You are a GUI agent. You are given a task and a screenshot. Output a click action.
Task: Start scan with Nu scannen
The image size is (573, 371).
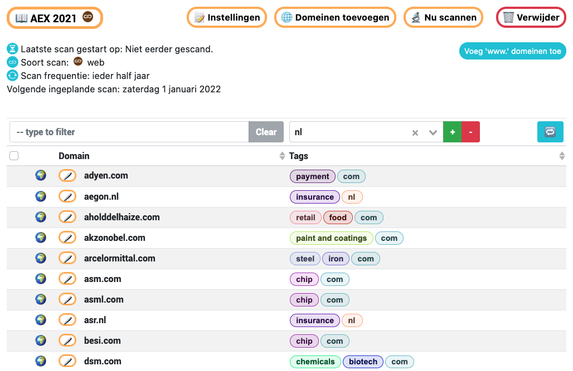click(x=443, y=17)
